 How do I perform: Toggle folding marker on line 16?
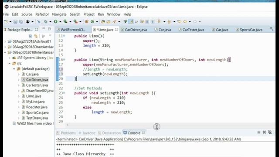64,60
